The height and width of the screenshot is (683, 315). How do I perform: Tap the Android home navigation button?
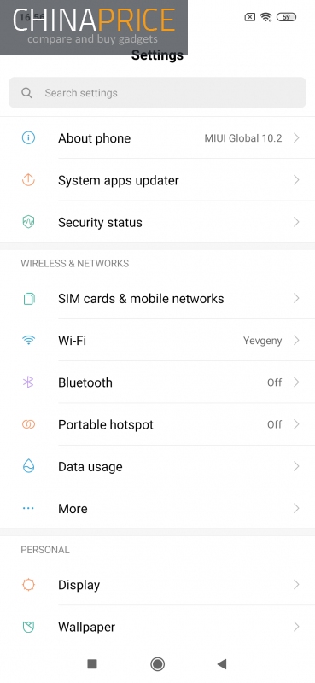pyautogui.click(x=157, y=664)
